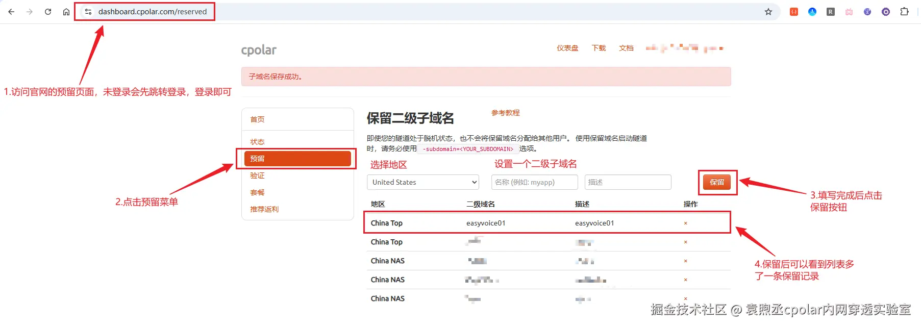The width and height of the screenshot is (921, 327).
Task: Open the purple microphone extension icon
Action: 867,12
